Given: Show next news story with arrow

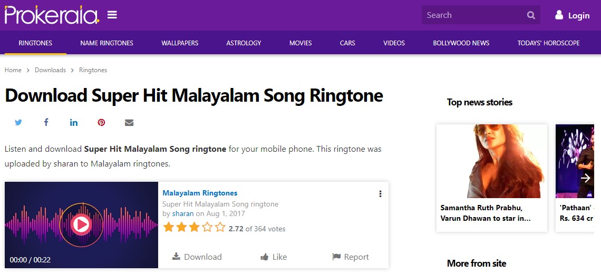Looking at the screenshot, I should pyautogui.click(x=585, y=178).
